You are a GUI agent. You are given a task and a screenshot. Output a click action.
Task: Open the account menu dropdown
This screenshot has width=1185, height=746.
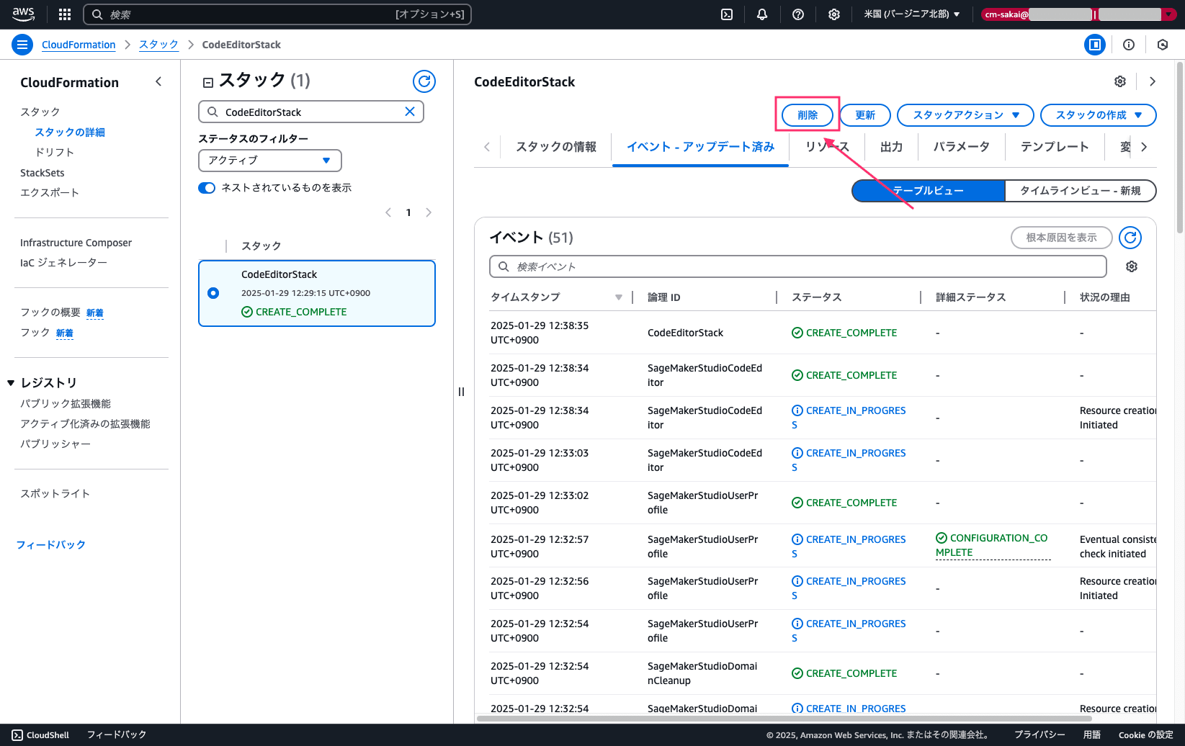pos(1078,14)
